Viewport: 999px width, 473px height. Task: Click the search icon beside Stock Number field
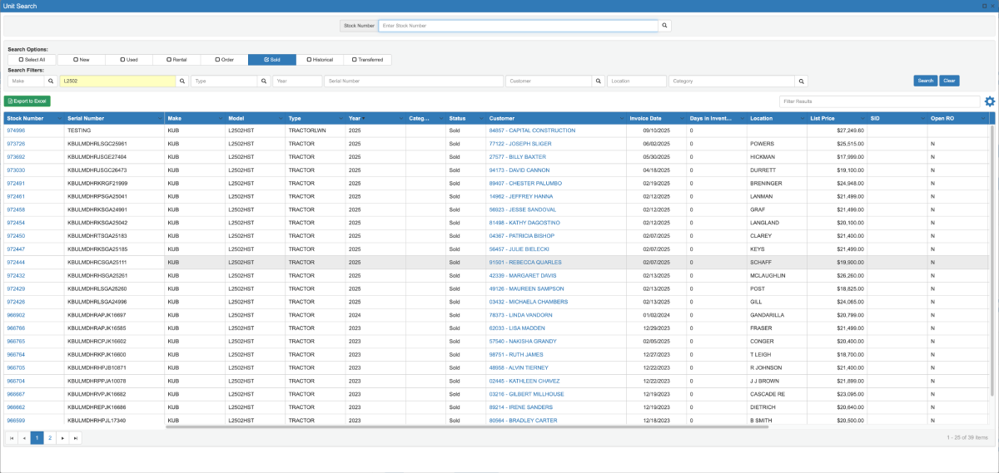tap(664, 26)
